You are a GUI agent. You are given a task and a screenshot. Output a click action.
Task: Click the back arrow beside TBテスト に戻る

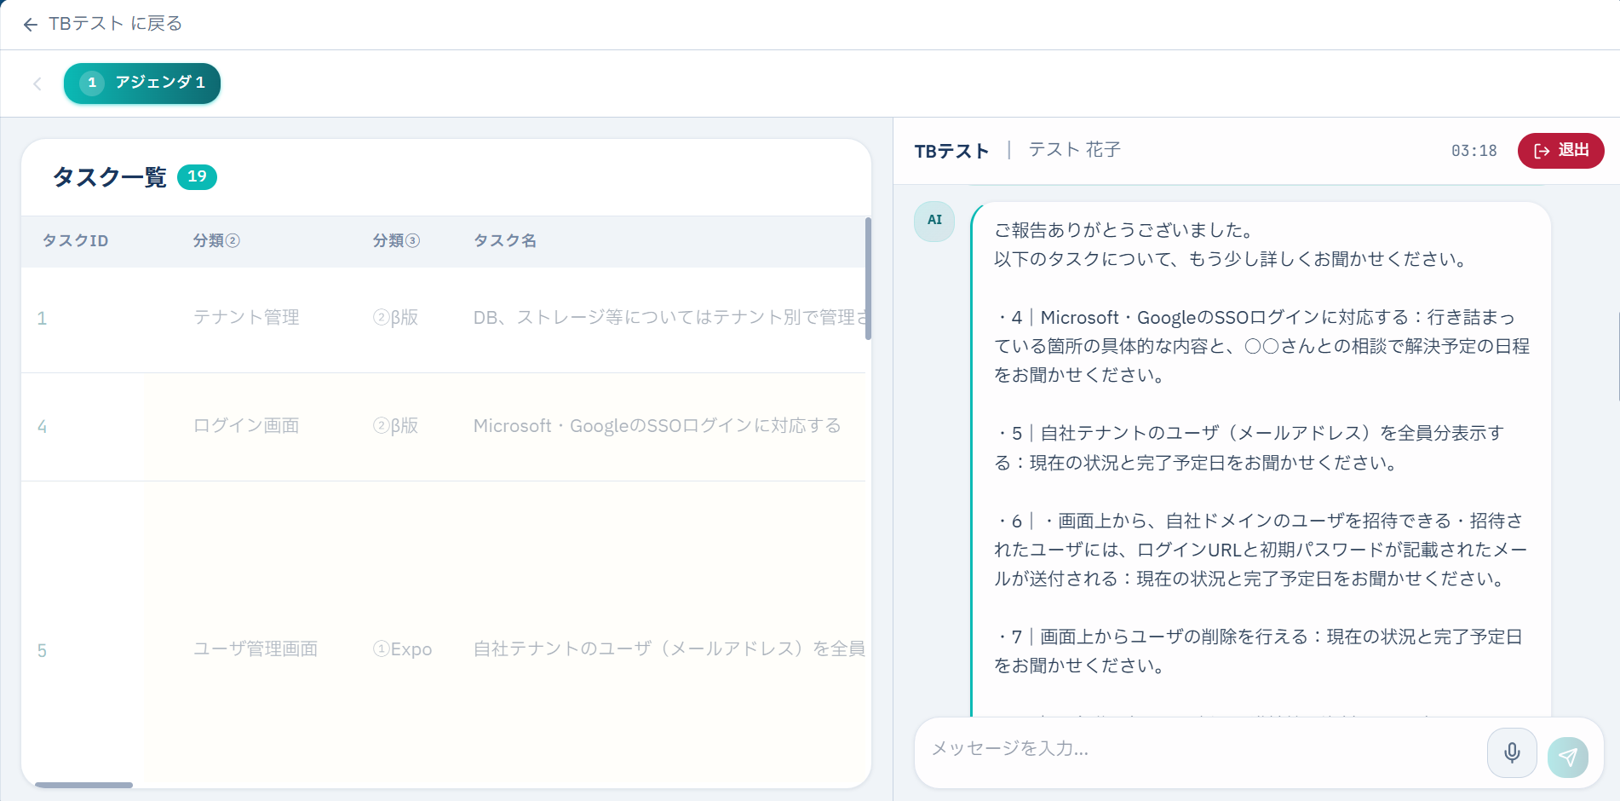[31, 24]
